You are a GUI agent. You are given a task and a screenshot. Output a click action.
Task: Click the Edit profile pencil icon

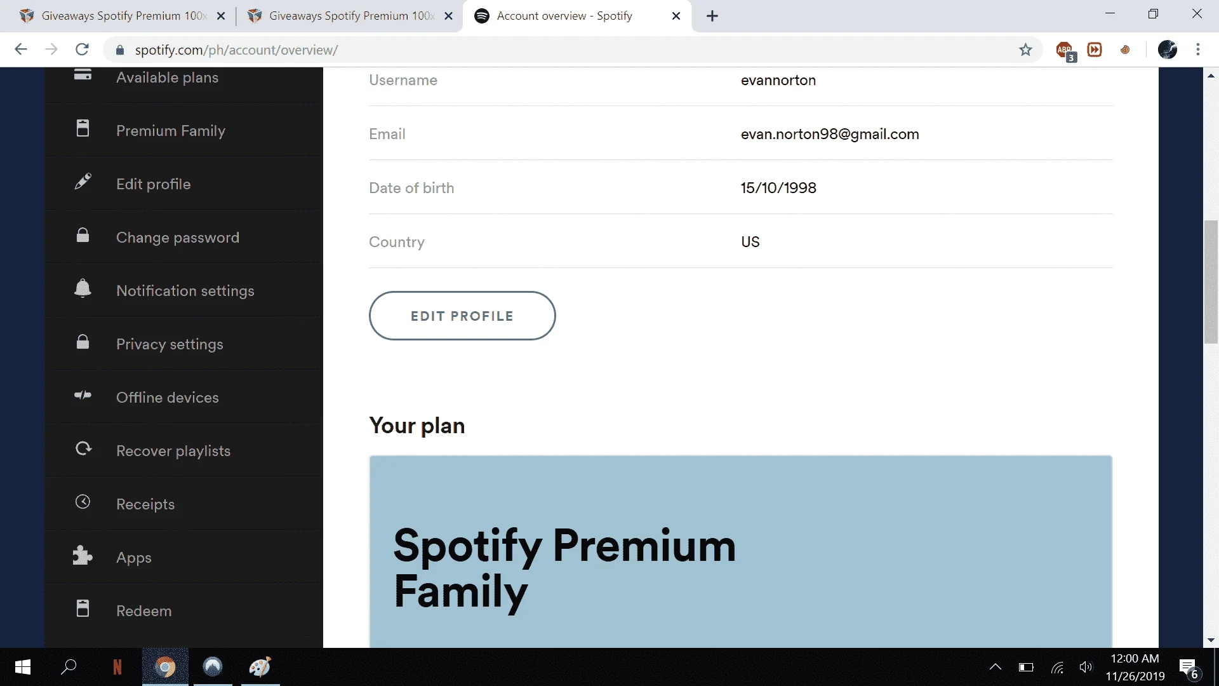(83, 182)
